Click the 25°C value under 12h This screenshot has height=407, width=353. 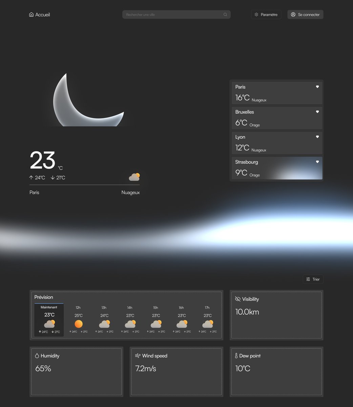[x=79, y=316]
